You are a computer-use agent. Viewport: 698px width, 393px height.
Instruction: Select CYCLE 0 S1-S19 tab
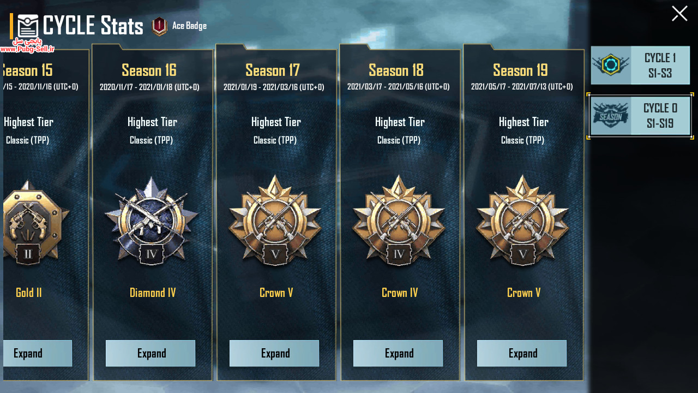point(640,116)
